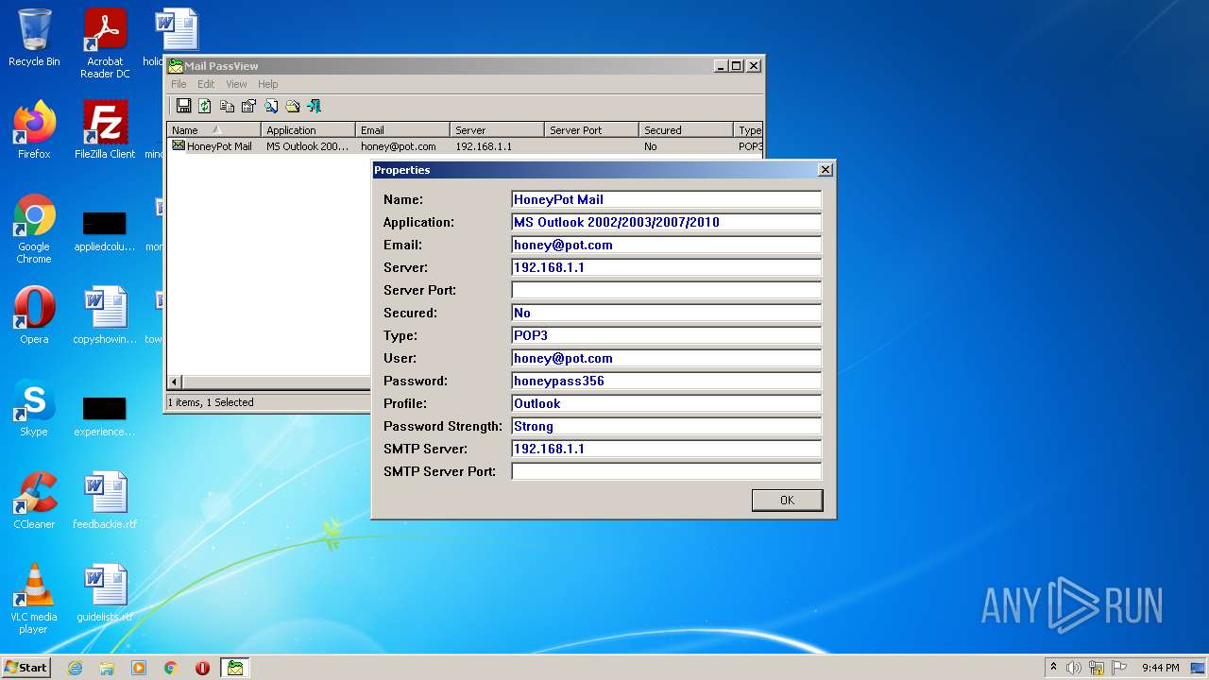
Task: Click the Start button on the taskbar
Action: [26, 667]
